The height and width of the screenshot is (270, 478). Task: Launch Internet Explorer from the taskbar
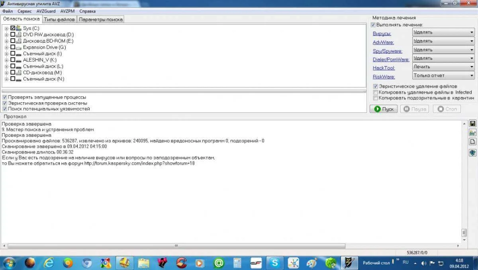49,263
